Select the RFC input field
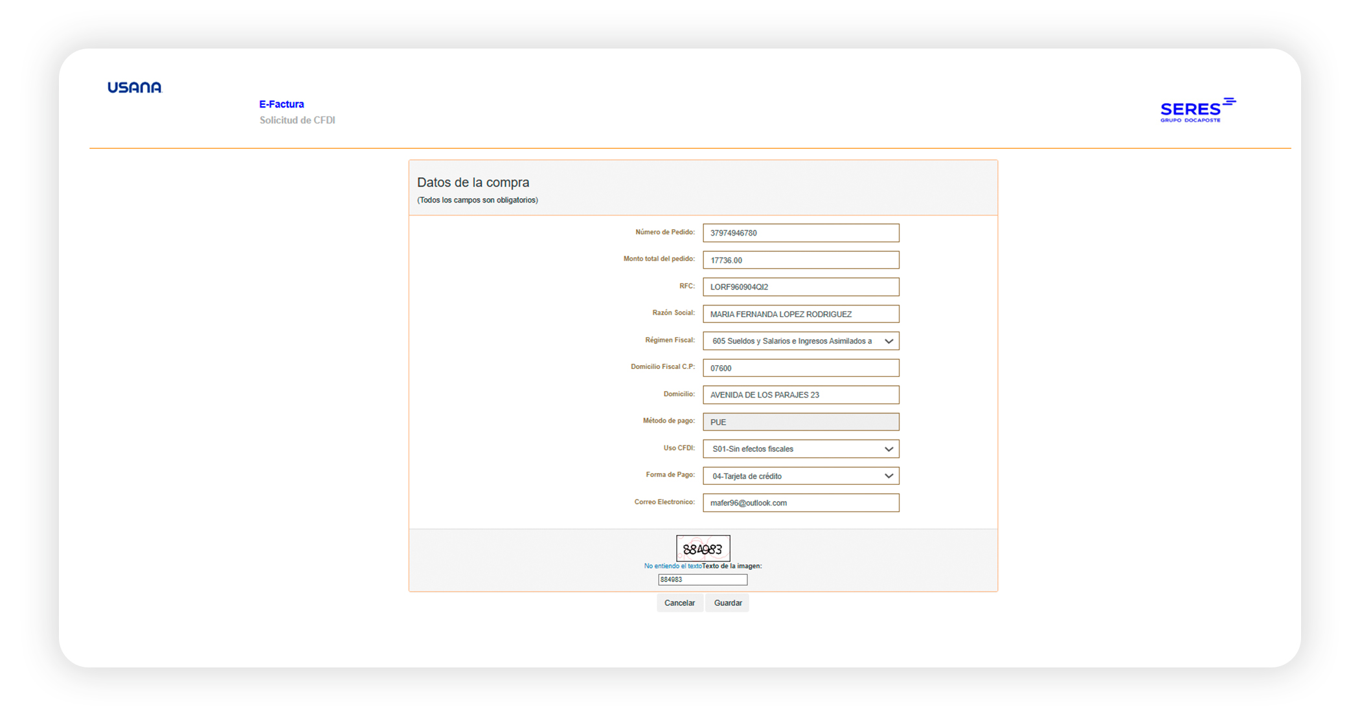This screenshot has height=716, width=1360. coord(800,287)
